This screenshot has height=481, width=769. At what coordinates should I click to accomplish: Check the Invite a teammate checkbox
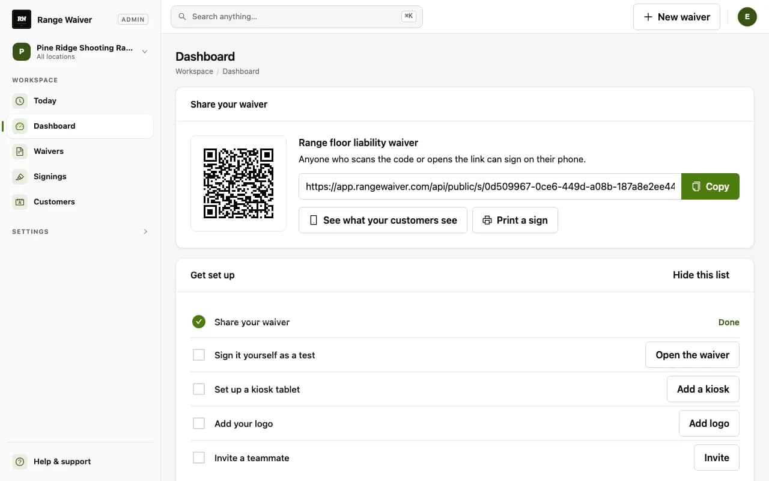(199, 458)
